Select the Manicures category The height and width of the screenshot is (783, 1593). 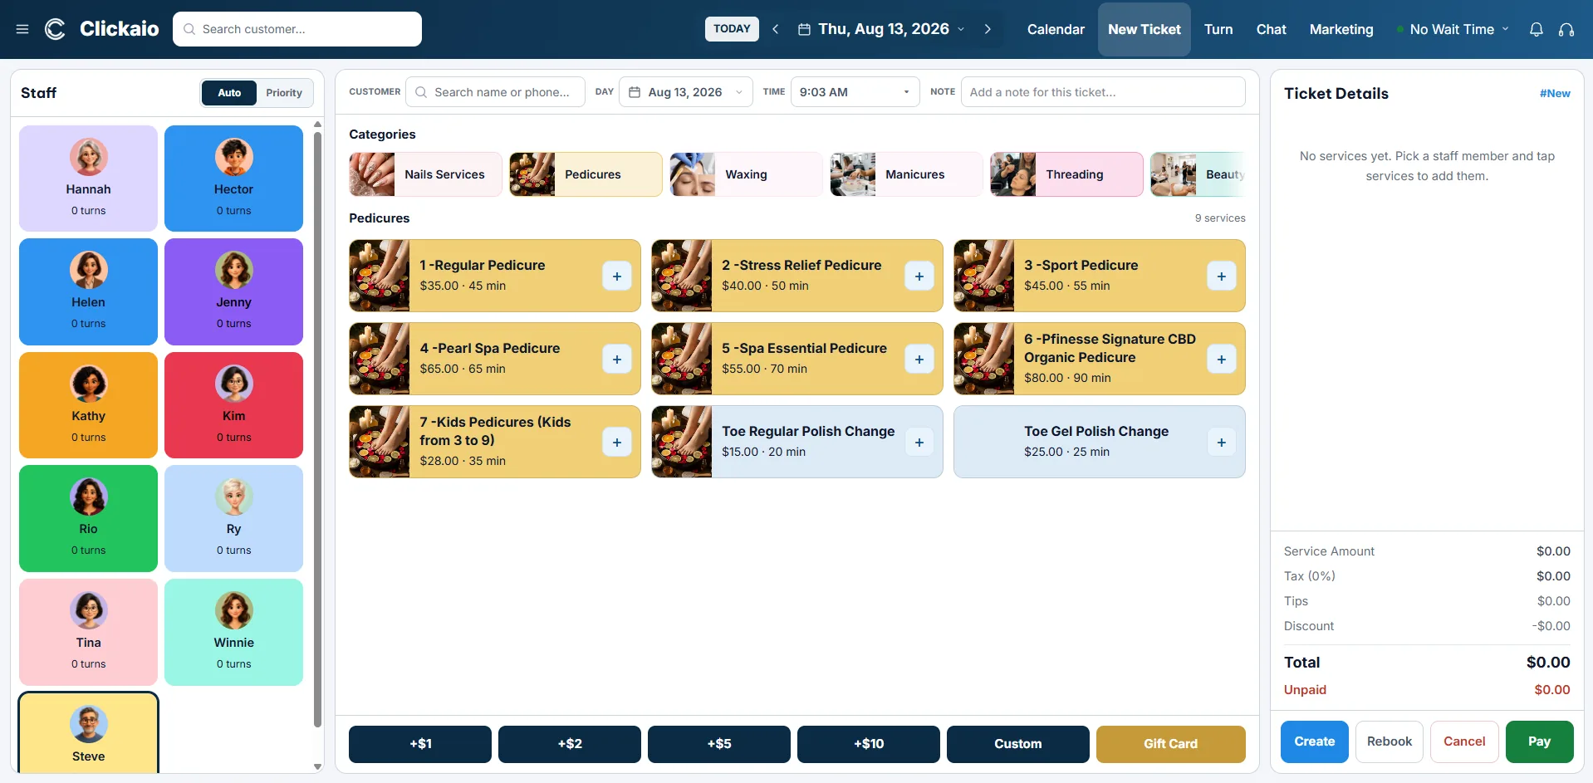[x=906, y=174]
